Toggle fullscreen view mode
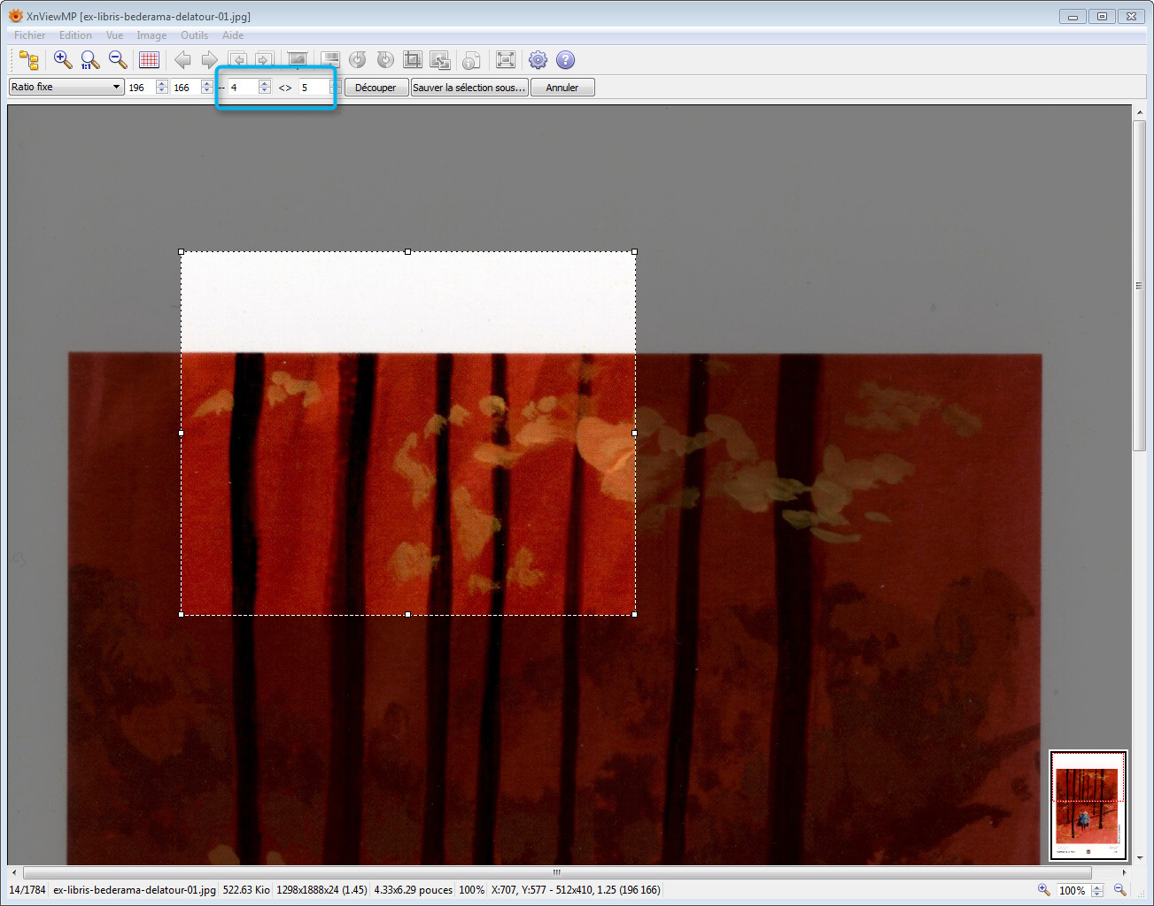The image size is (1154, 906). pyautogui.click(x=505, y=60)
